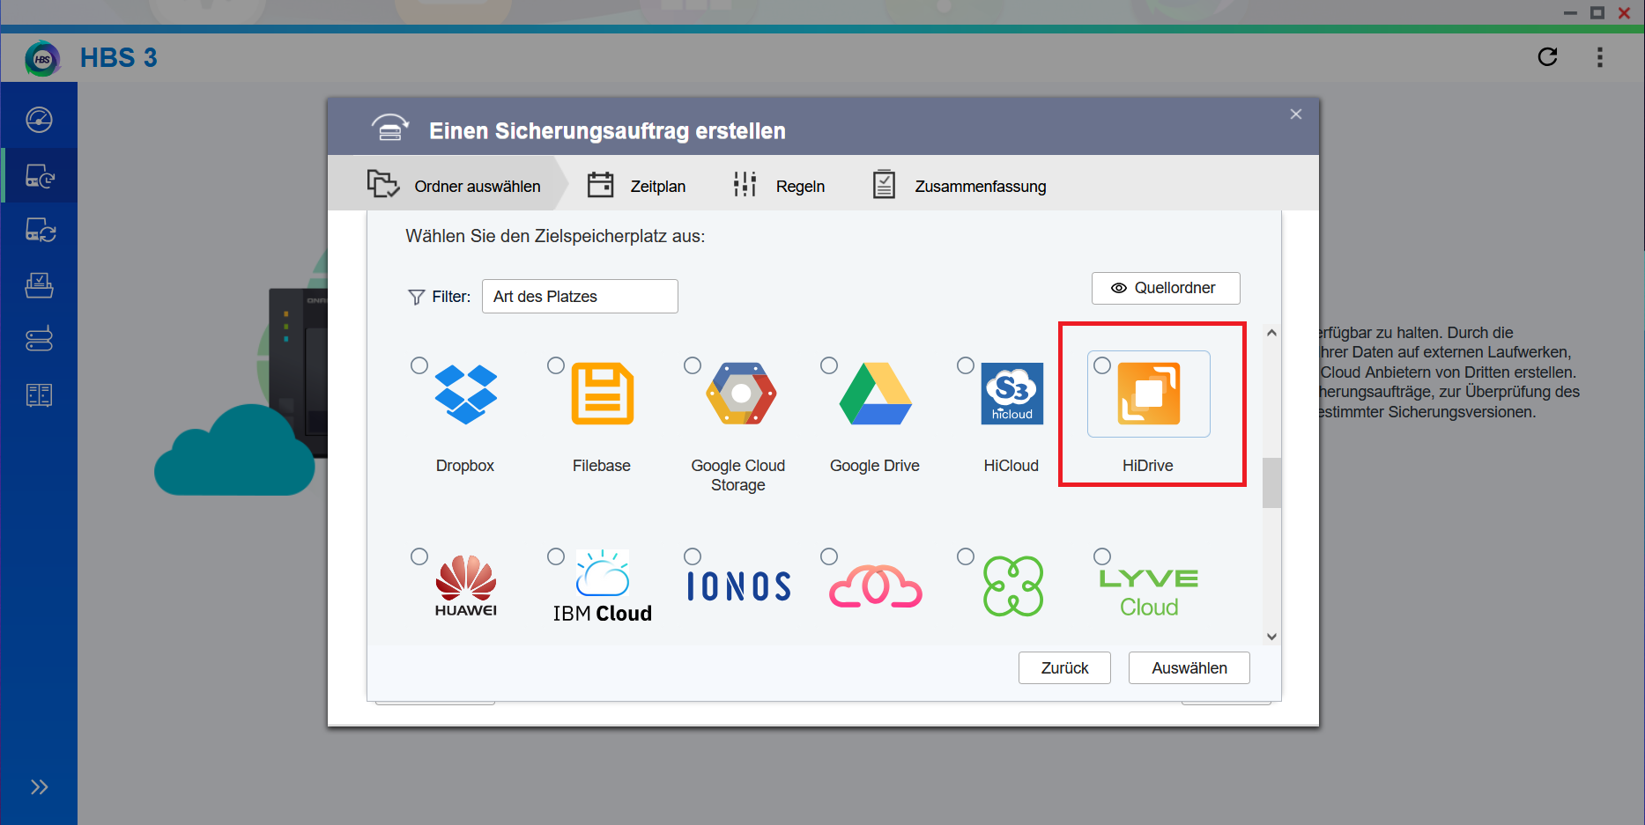The height and width of the screenshot is (825, 1645).
Task: Click the Google Cloud Storage logo
Action: (741, 394)
